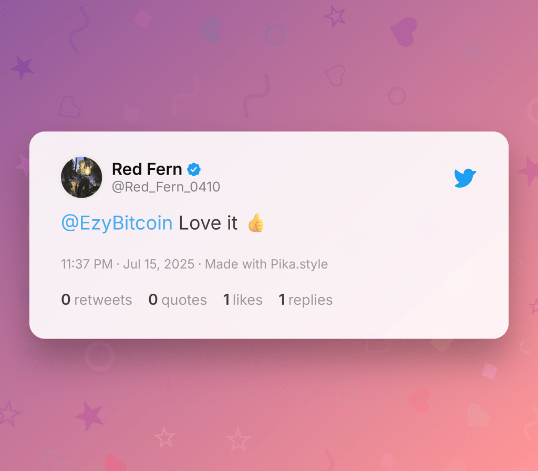
Task: Click the 1 likes count
Action: (x=243, y=300)
